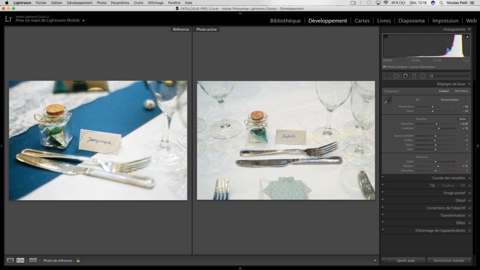Open Time Machine menu bar icon

[369, 3]
